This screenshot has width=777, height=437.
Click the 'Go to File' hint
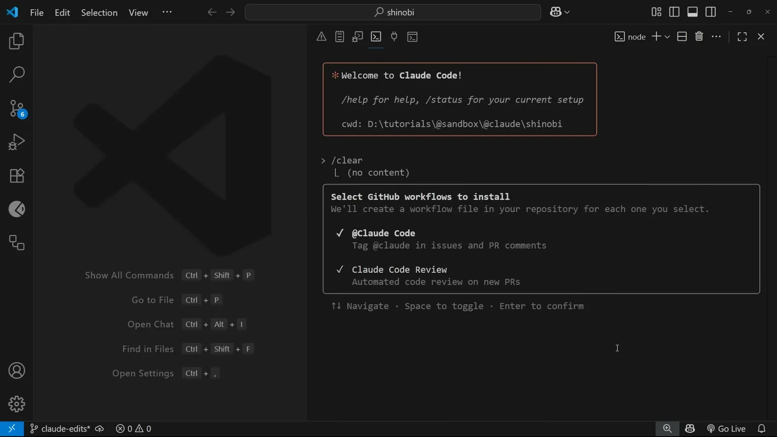152,300
